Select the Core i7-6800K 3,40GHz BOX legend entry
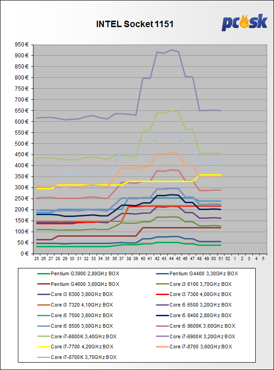This screenshot has height=370, width=274. [x=77, y=336]
